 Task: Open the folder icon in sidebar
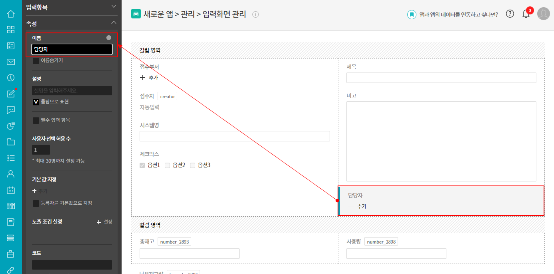(11, 142)
